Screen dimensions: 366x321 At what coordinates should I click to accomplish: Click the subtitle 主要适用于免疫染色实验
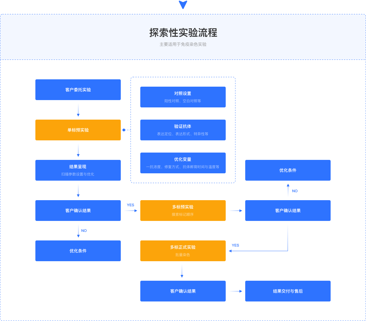pyautogui.click(x=183, y=44)
